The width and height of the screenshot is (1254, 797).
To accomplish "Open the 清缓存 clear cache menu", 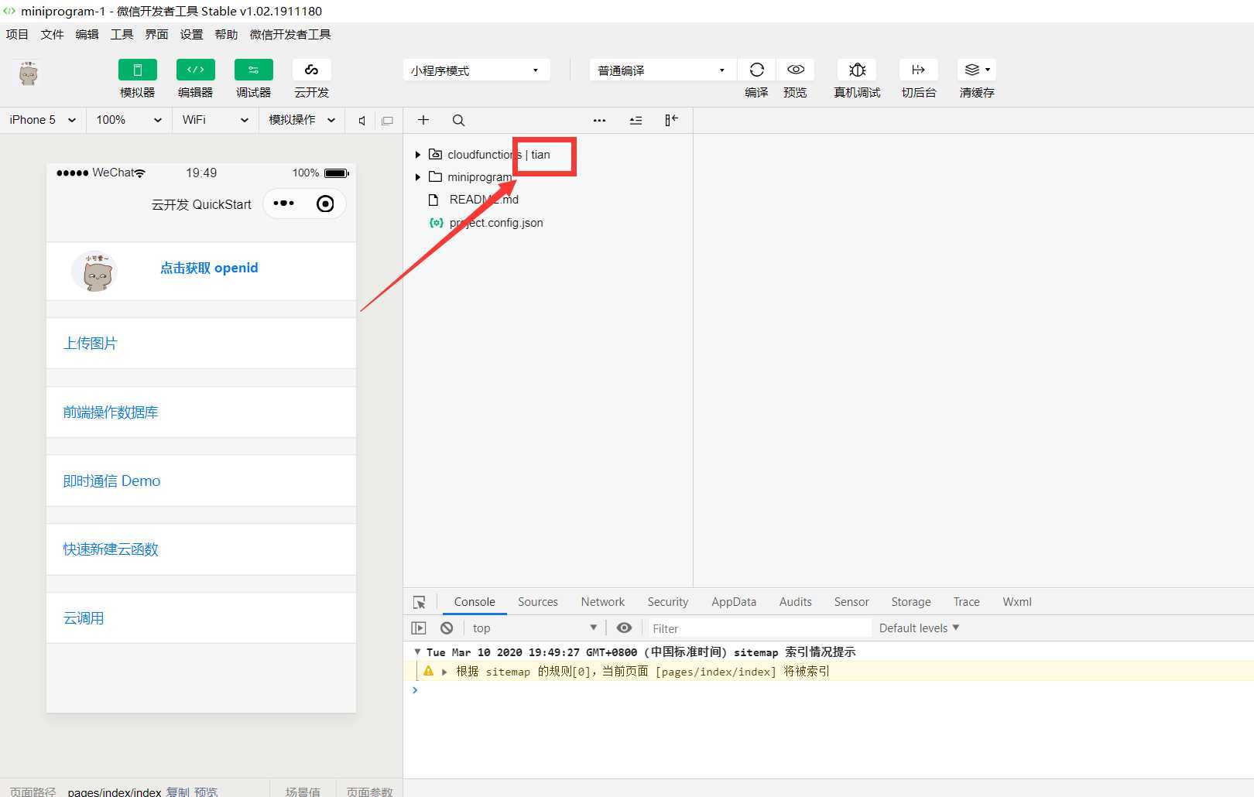I will pos(977,70).
